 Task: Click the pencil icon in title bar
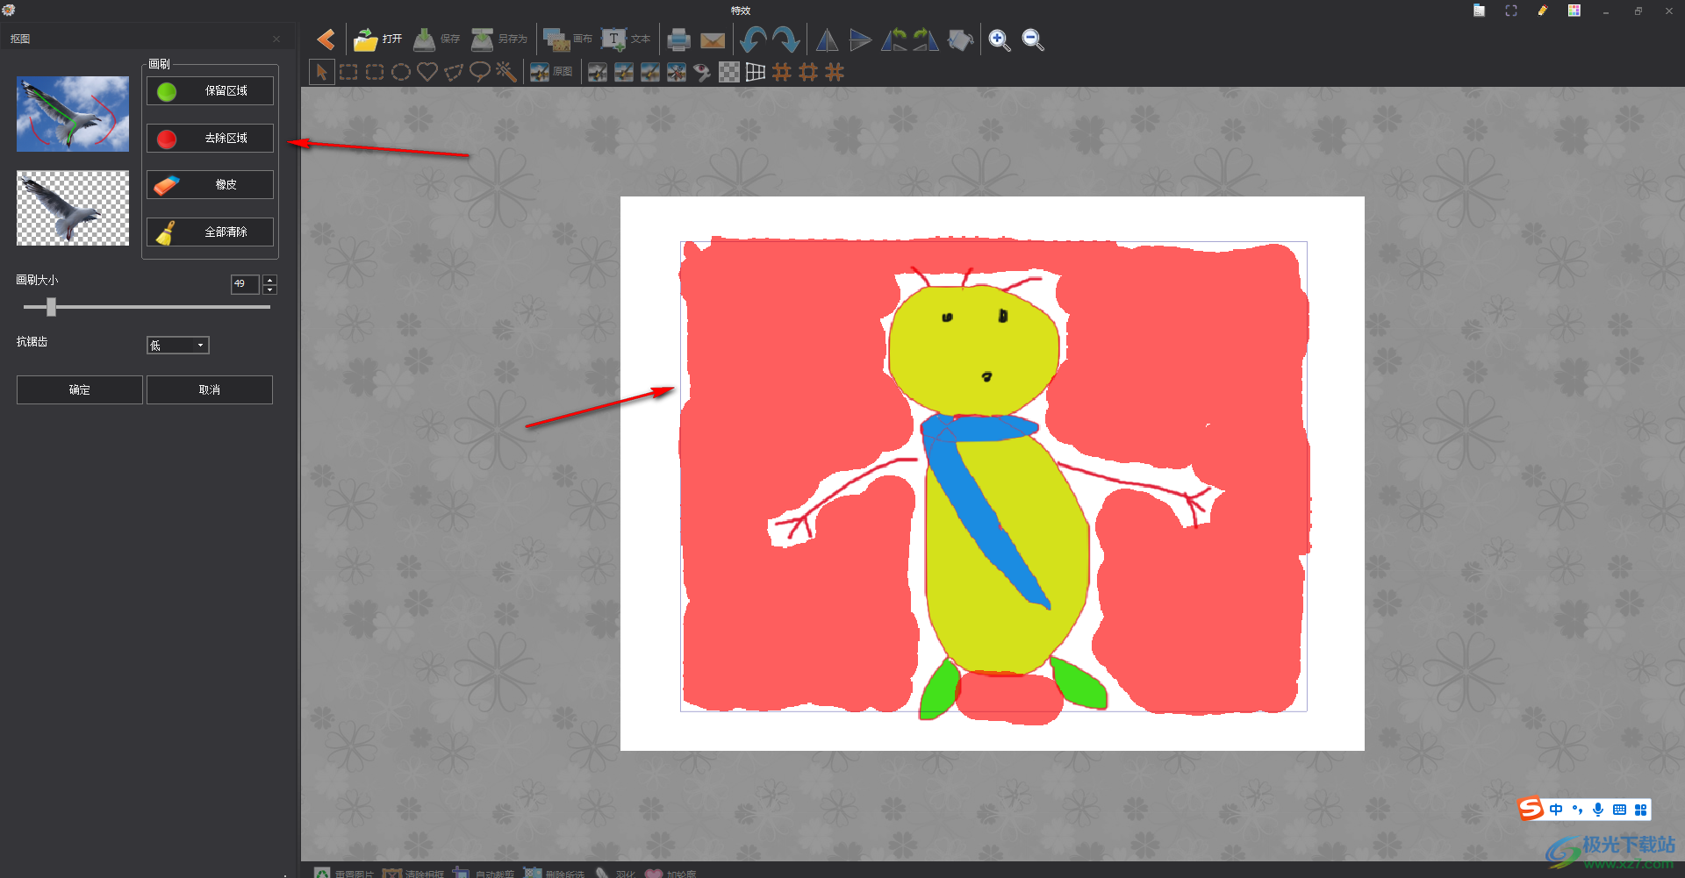point(1543,11)
